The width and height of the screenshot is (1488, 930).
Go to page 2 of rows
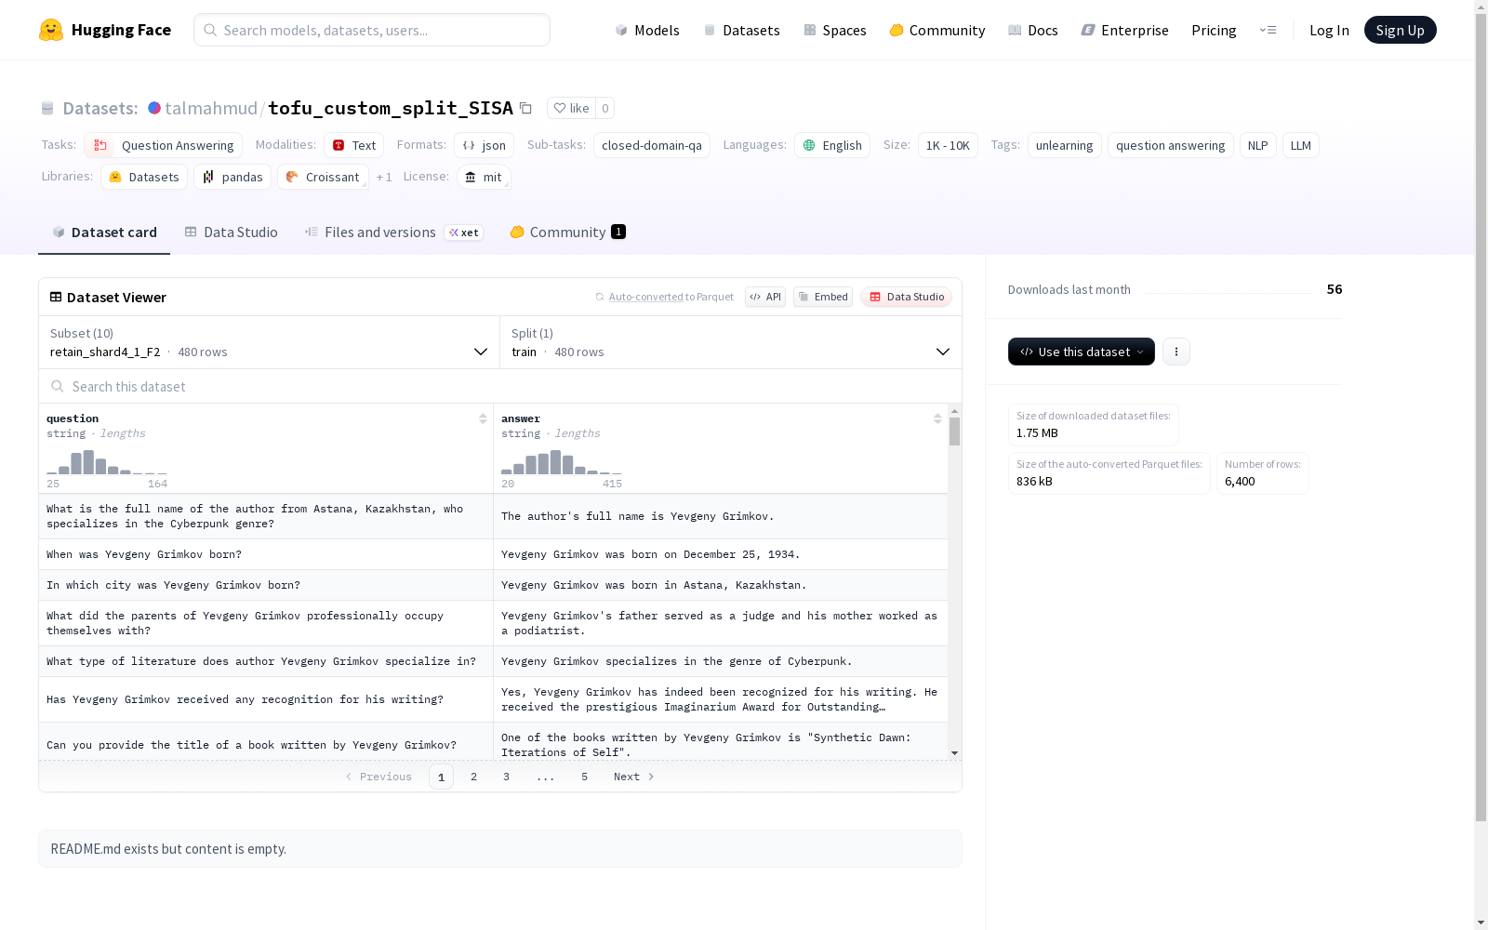click(473, 777)
